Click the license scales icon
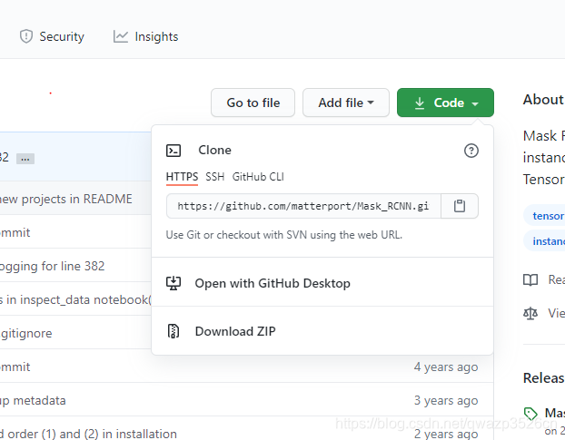The width and height of the screenshot is (565, 440). point(530,313)
